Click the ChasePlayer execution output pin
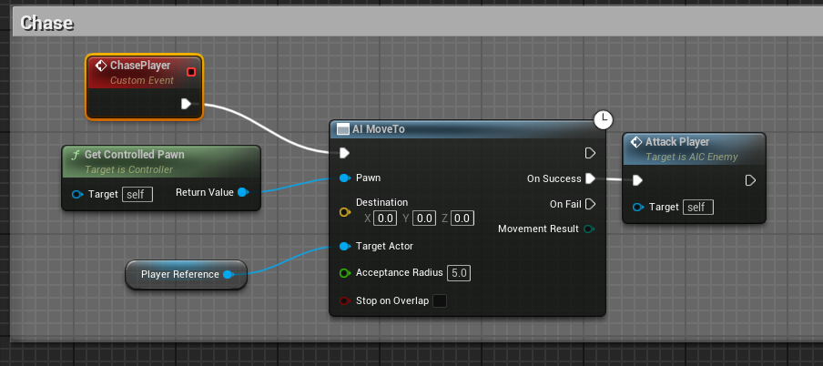 (186, 104)
